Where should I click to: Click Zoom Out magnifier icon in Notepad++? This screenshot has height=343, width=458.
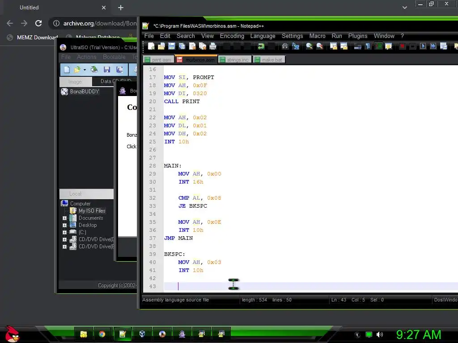point(319,46)
